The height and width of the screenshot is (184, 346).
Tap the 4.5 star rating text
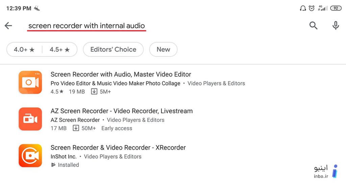pos(57,92)
